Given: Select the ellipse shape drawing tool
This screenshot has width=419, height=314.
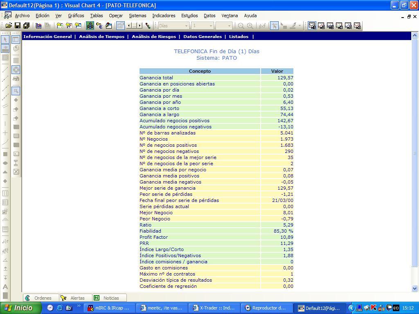Looking at the screenshot, I should click(5, 163).
